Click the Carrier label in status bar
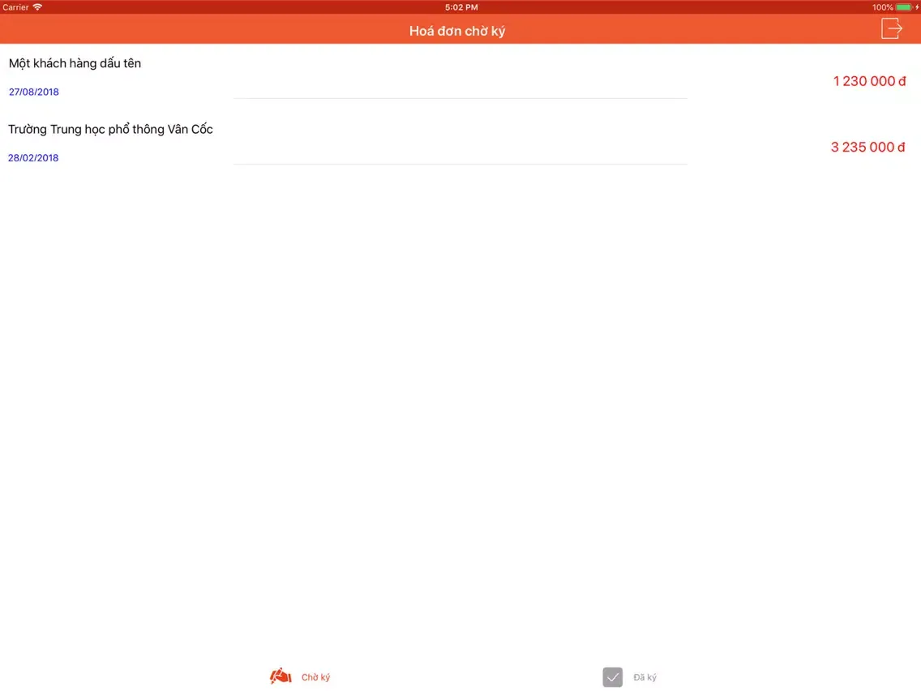The height and width of the screenshot is (691, 921). [15, 7]
